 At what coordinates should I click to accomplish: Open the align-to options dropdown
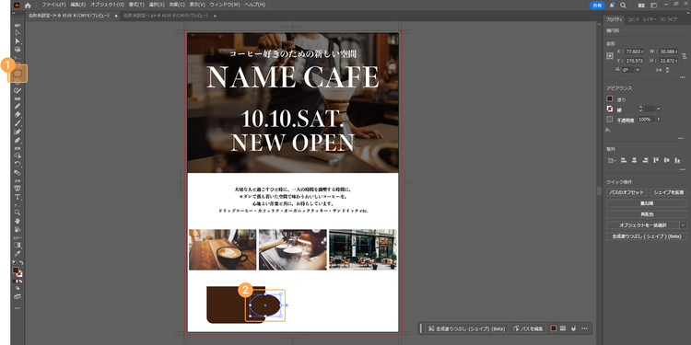[x=611, y=160]
